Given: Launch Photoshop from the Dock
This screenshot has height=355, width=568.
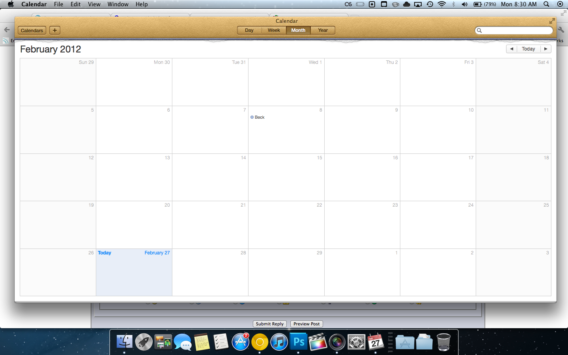Looking at the screenshot, I should click(x=298, y=342).
